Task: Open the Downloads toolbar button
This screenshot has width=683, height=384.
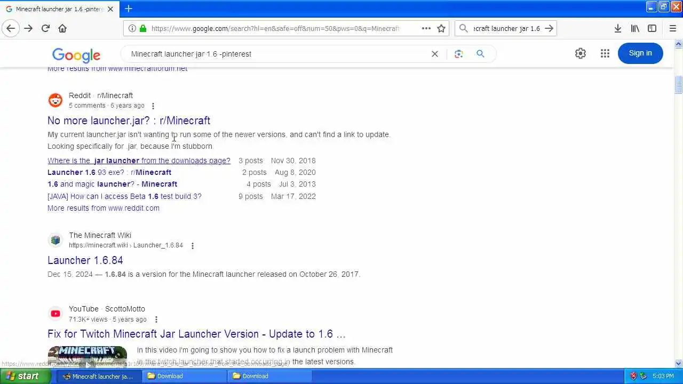Action: click(x=617, y=28)
